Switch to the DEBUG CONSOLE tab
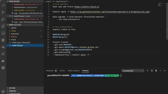The width and height of the screenshot is (168, 94). pos(73,71)
